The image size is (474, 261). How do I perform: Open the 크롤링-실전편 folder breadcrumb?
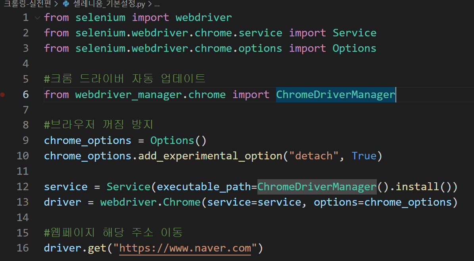coord(25,4)
